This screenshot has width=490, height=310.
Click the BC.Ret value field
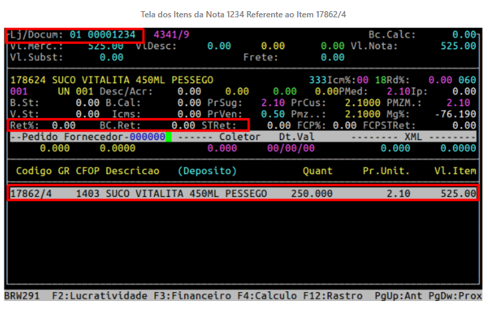point(202,126)
